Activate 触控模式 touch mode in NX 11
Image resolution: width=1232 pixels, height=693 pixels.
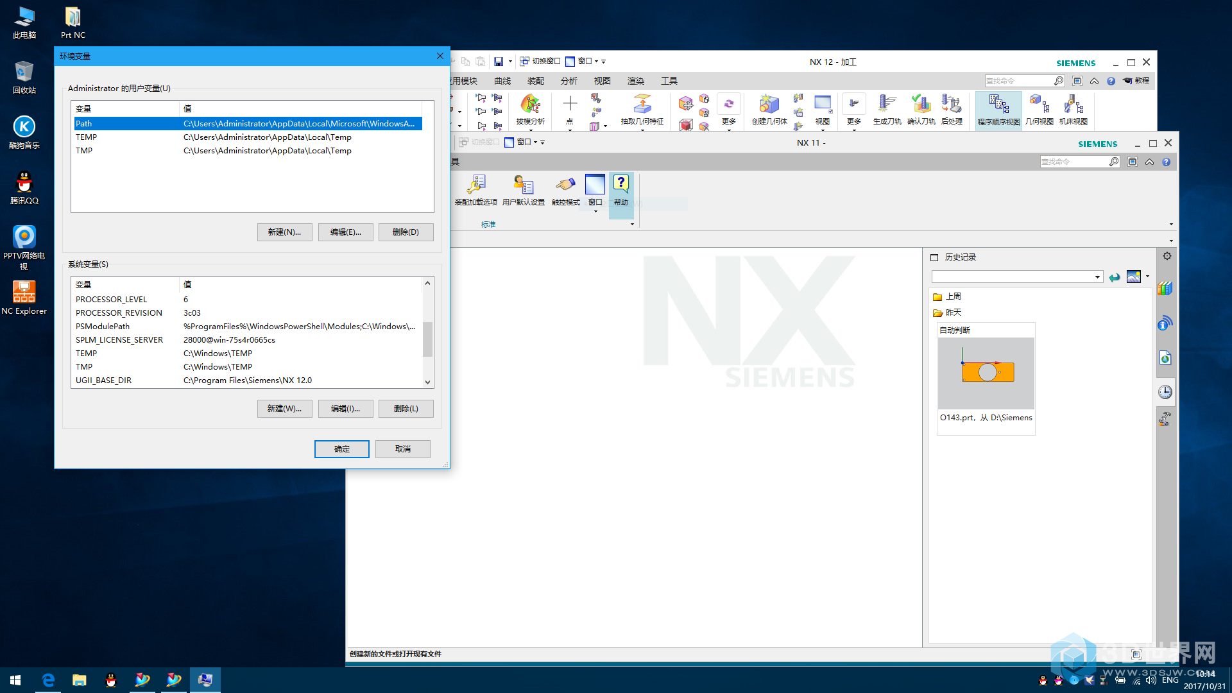tap(565, 191)
